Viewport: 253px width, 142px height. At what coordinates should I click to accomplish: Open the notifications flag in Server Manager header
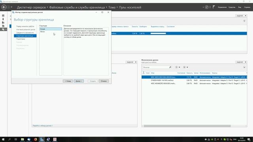(x=213, y=7)
